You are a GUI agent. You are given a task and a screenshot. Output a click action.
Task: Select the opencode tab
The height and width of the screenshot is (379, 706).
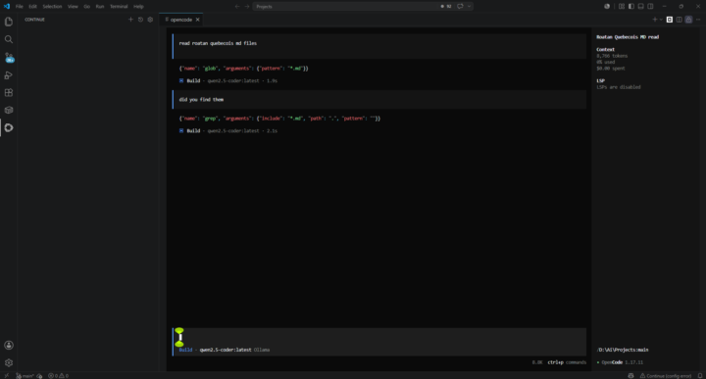pyautogui.click(x=180, y=20)
